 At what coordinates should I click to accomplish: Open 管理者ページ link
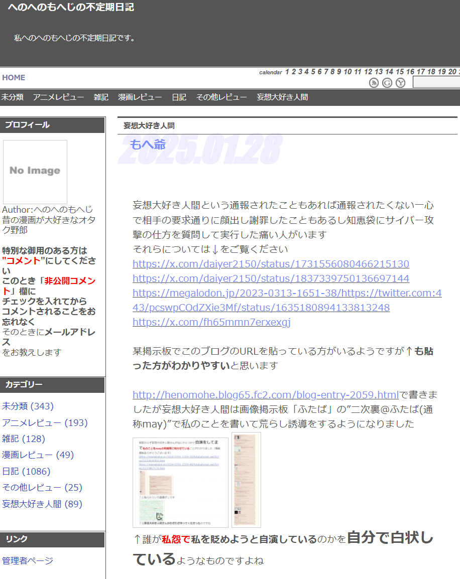point(28,560)
